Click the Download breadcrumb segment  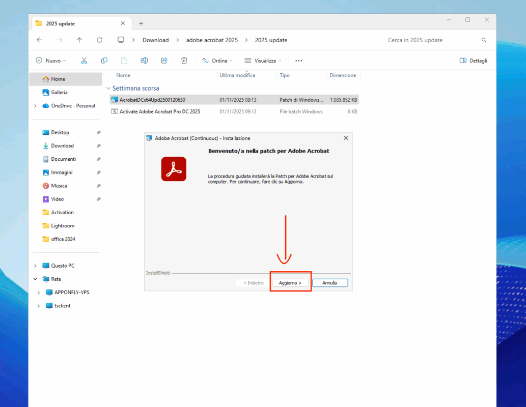point(155,40)
